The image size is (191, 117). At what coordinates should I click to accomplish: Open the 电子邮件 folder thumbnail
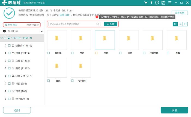[x=81, y=68]
